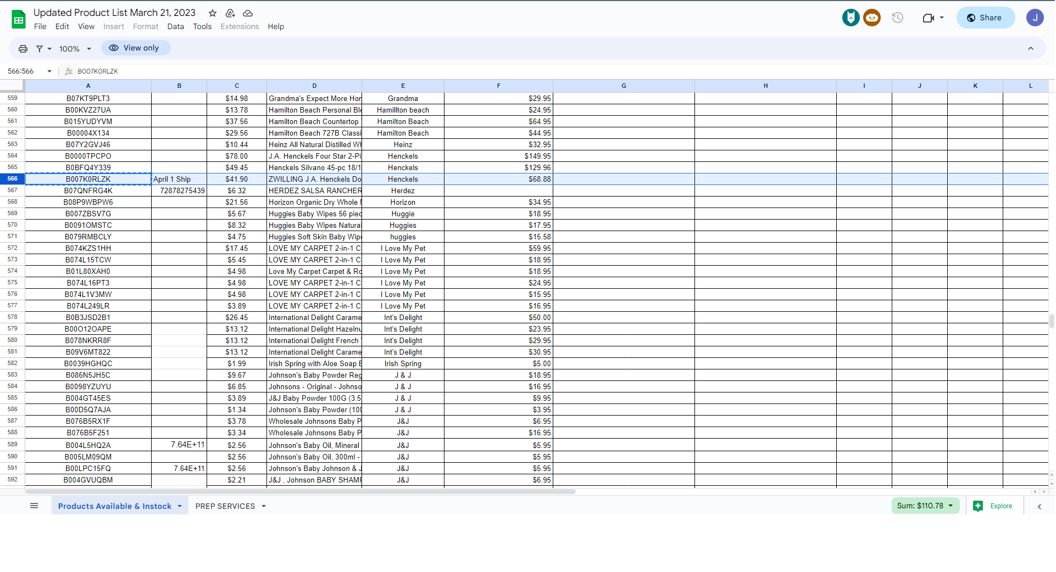Open the Help menu
The height and width of the screenshot is (572, 1056).
pyautogui.click(x=276, y=26)
